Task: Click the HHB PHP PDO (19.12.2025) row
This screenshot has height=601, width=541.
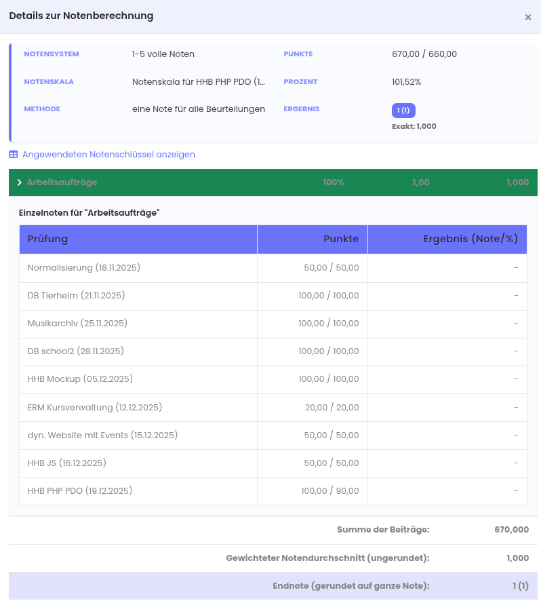Action: 80,491
